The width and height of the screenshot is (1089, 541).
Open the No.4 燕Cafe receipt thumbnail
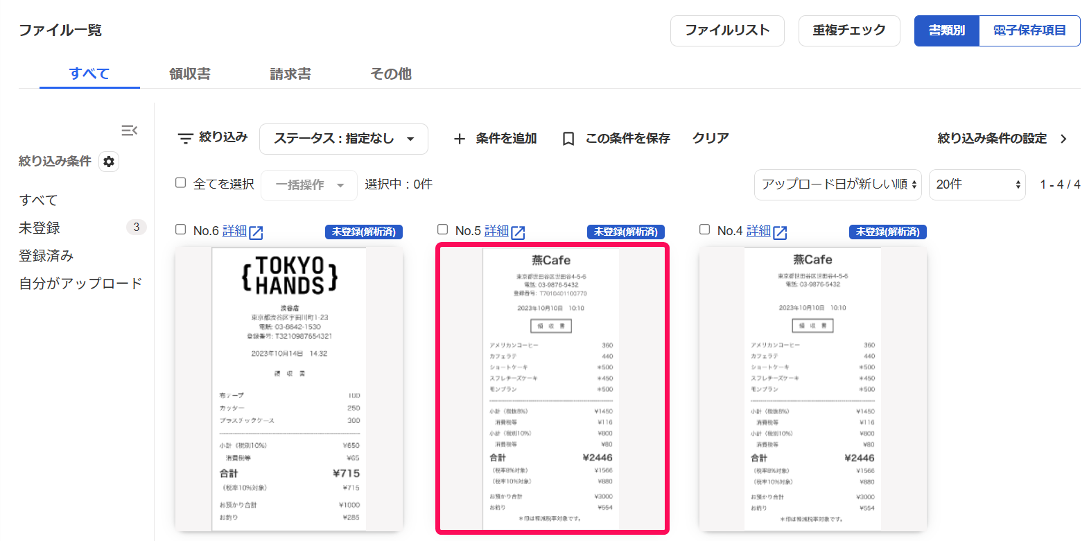(x=813, y=390)
